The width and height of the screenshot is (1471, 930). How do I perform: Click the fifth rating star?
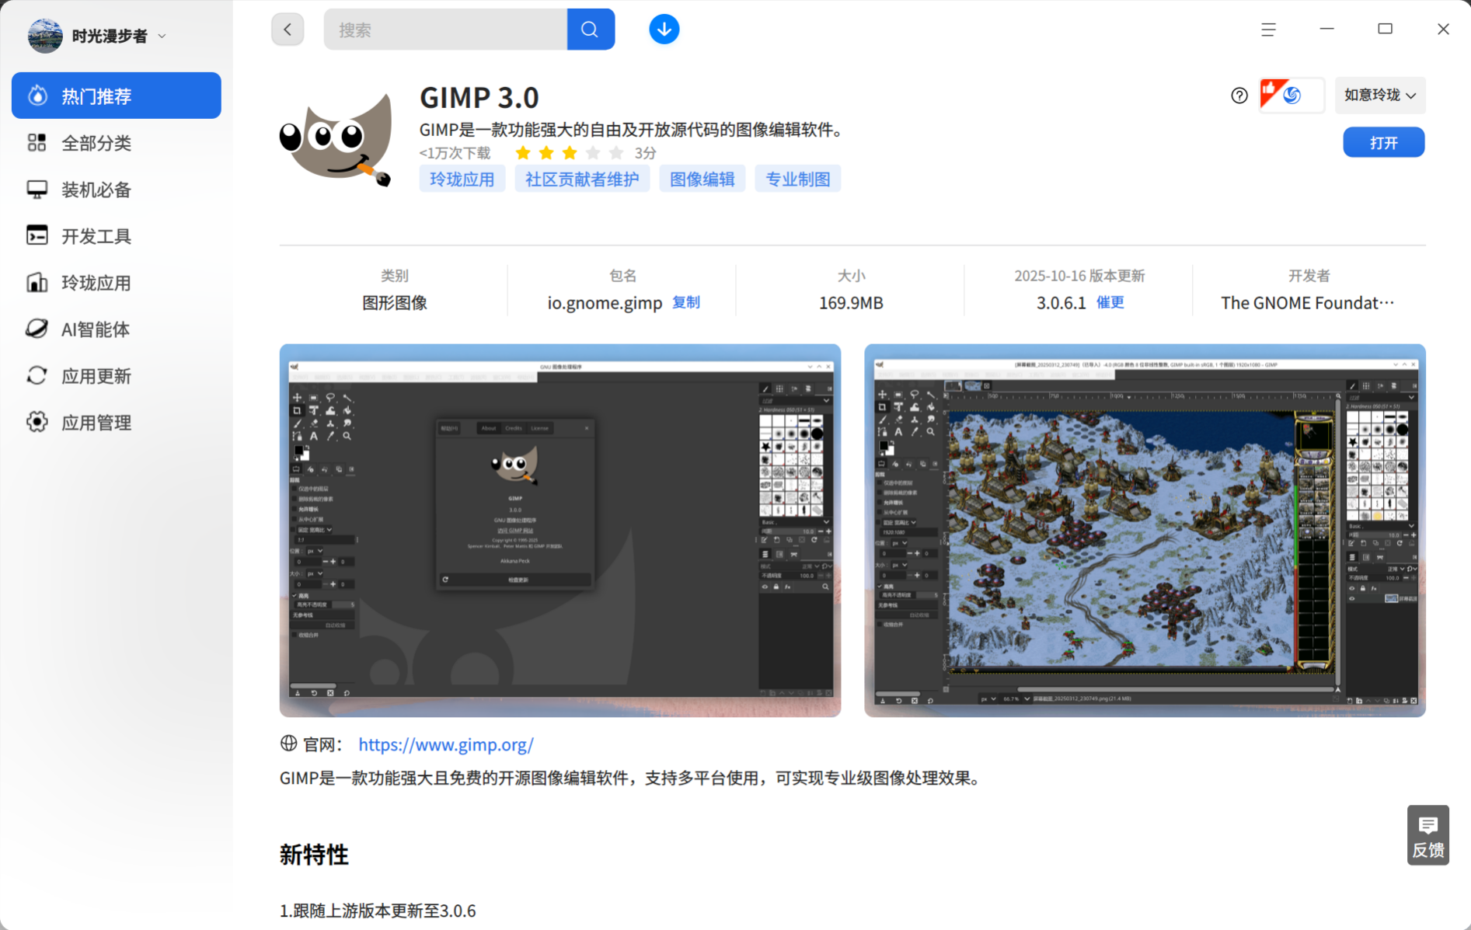click(616, 153)
